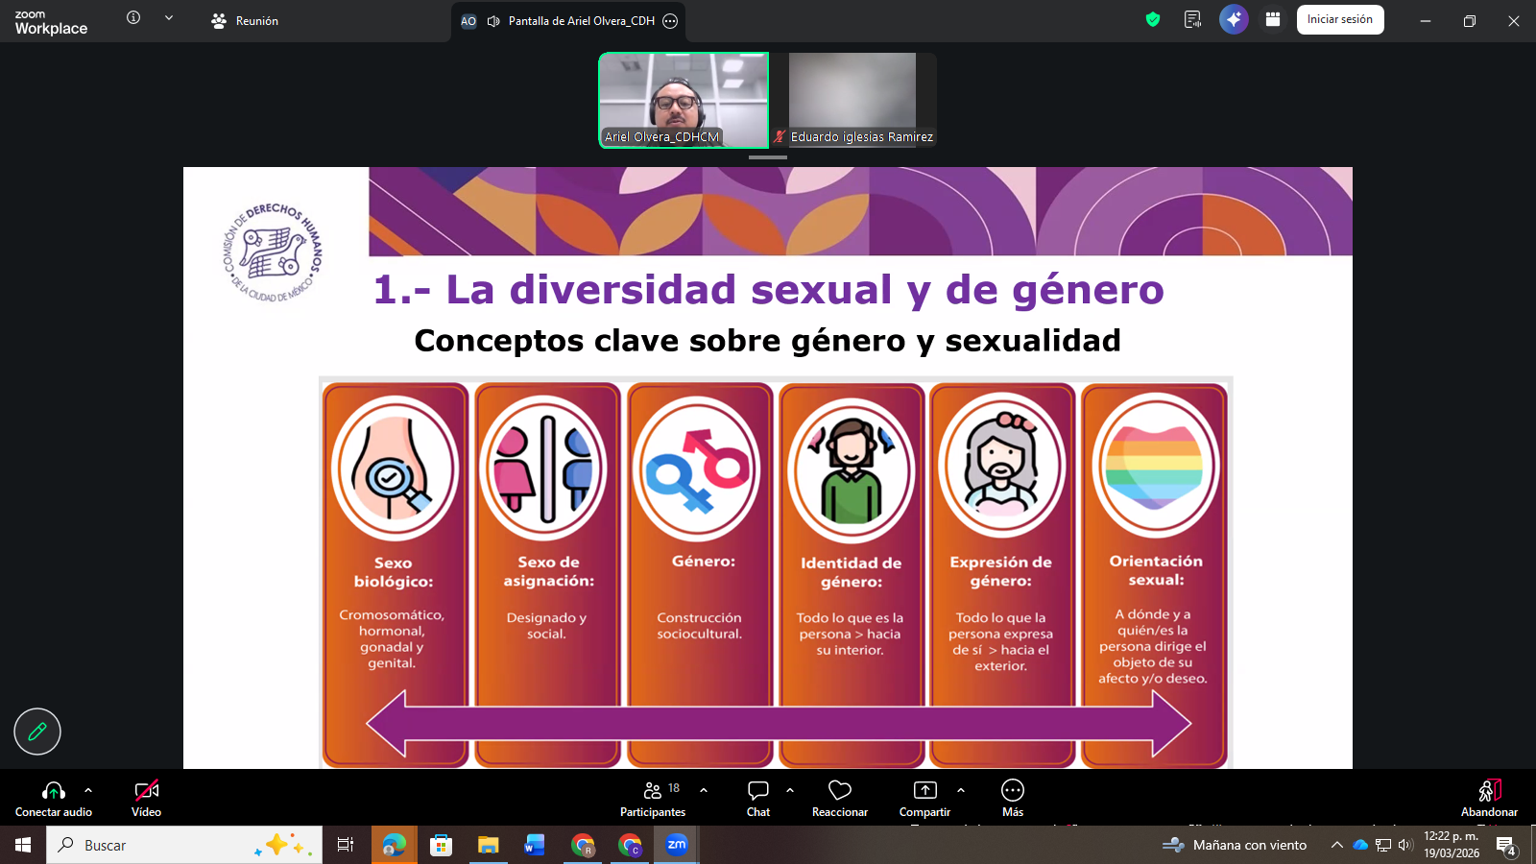The image size is (1536, 864).
Task: Open the Participantes panel
Action: click(654, 797)
